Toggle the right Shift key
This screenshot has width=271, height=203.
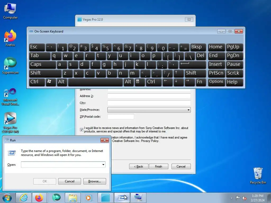(x=195, y=73)
